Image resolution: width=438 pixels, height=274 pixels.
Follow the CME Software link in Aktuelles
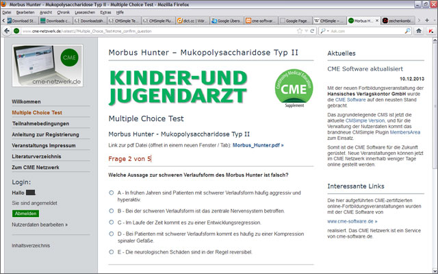click(x=350, y=99)
